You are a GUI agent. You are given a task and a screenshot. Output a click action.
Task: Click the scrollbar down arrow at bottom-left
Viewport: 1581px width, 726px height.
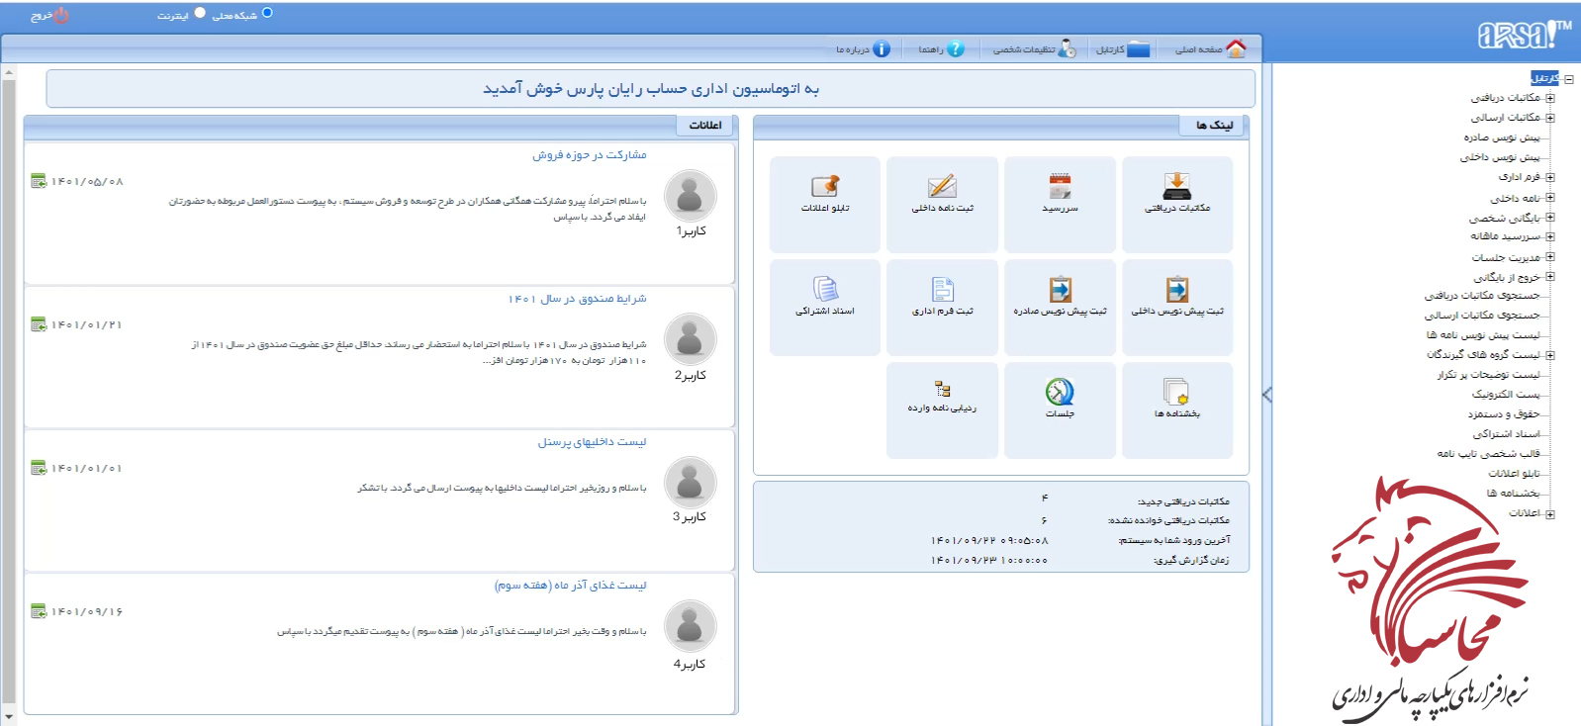coord(9,716)
